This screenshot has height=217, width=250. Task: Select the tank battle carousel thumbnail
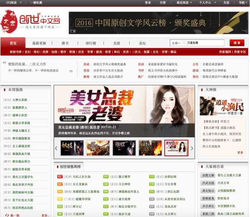click(x=98, y=148)
